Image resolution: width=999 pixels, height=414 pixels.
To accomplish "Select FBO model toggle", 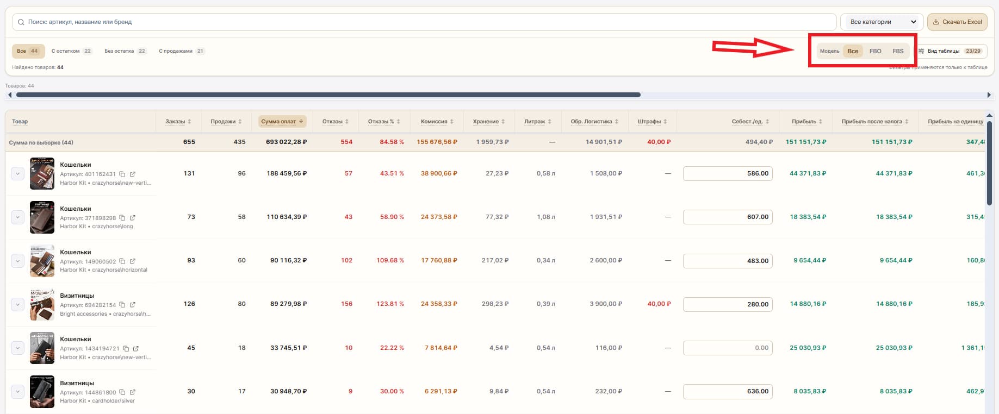I will click(875, 51).
